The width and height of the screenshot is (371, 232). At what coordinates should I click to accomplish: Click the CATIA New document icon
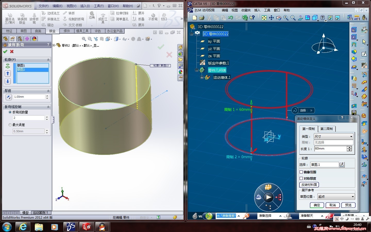(195, 18)
